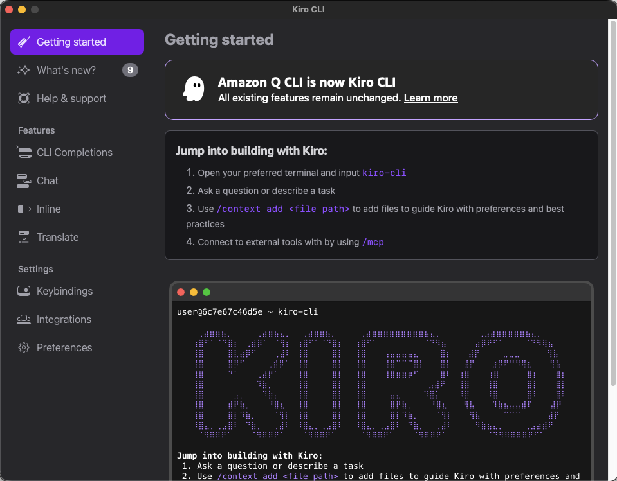Click the Amazon Q CLI is now Kiro CLI heading

click(x=306, y=82)
